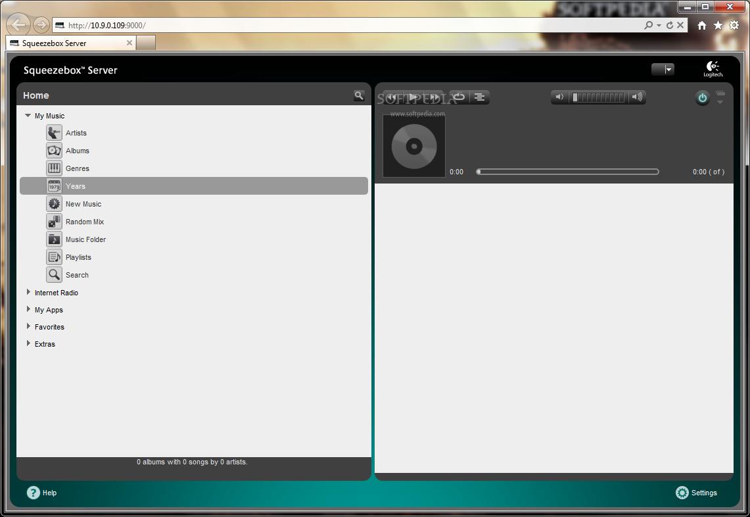This screenshot has width=750, height=517.
Task: Click My Apps label
Action: click(x=49, y=310)
